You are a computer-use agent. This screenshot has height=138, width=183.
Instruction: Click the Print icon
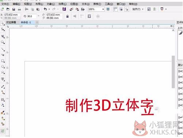(19, 9)
